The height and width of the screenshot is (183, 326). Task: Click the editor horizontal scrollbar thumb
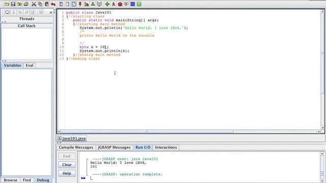pyautogui.click(x=147, y=132)
